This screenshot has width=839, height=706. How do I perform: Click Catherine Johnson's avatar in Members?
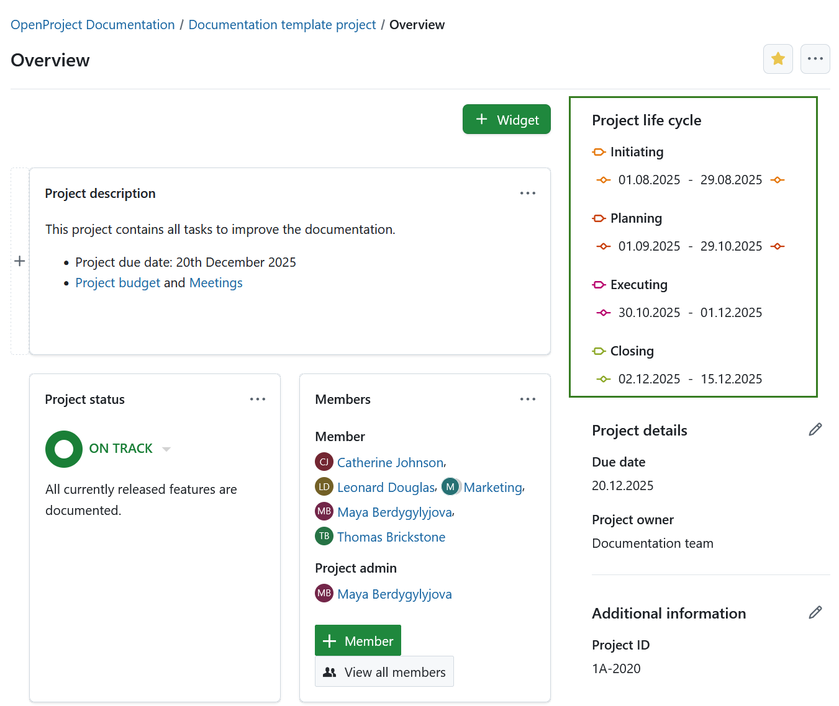tap(324, 462)
